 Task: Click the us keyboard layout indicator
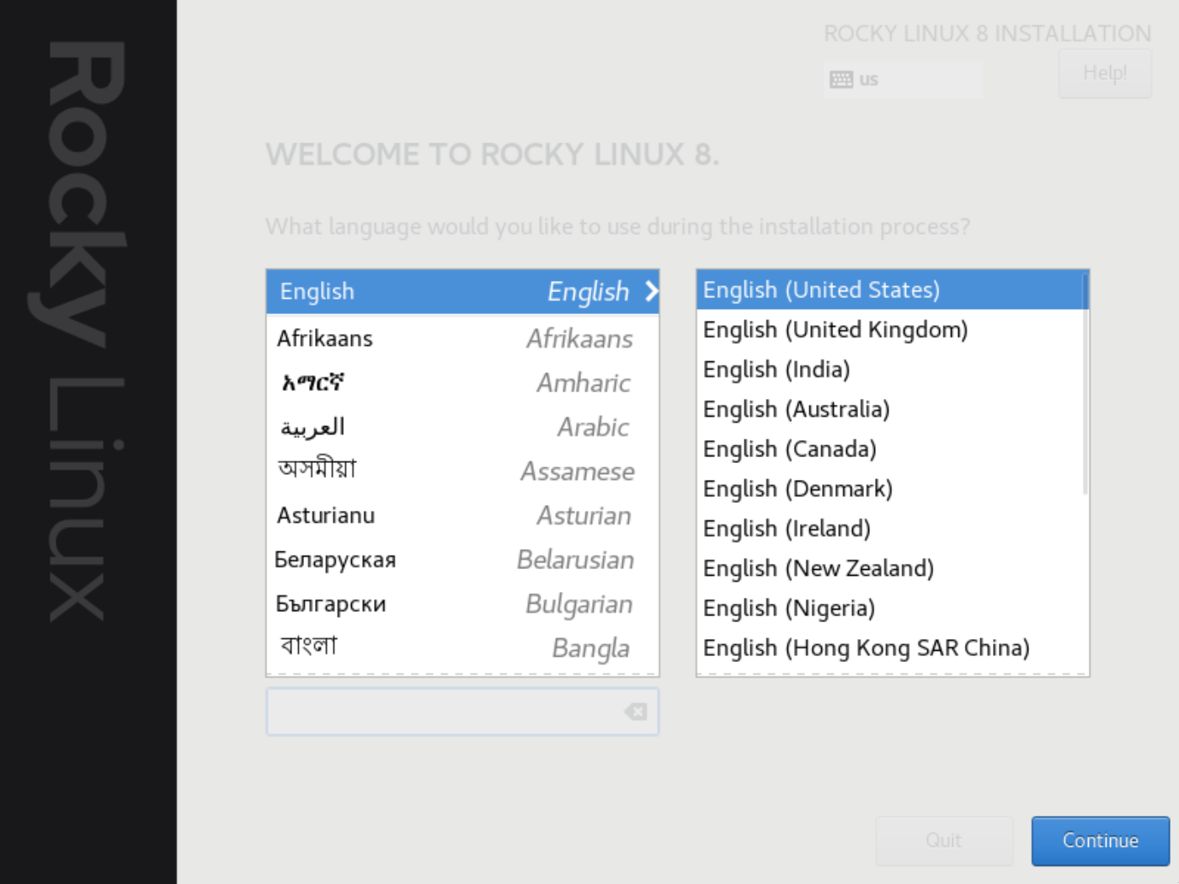pyautogui.click(x=904, y=79)
